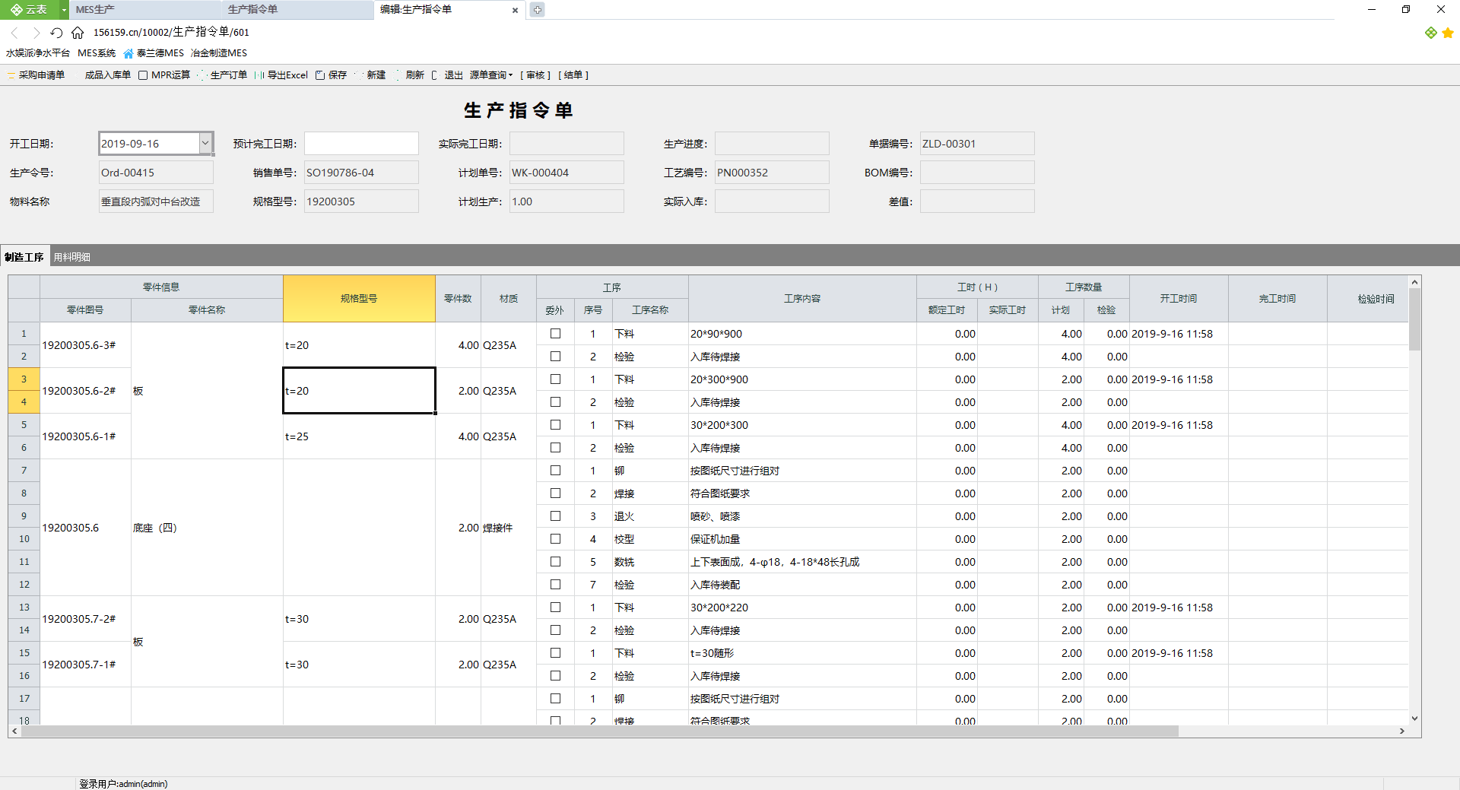Open the MES系统 bookmark

tap(97, 53)
